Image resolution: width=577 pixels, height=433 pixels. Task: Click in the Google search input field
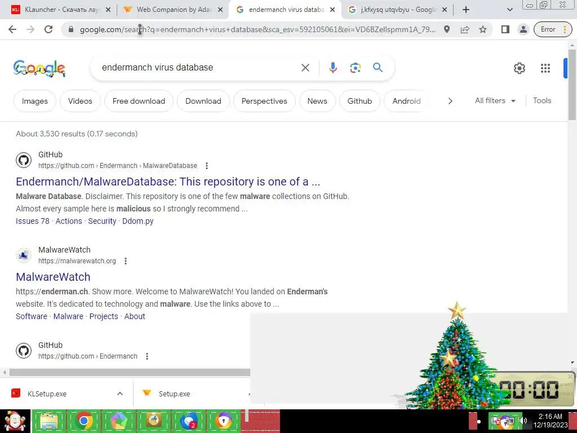(199, 68)
